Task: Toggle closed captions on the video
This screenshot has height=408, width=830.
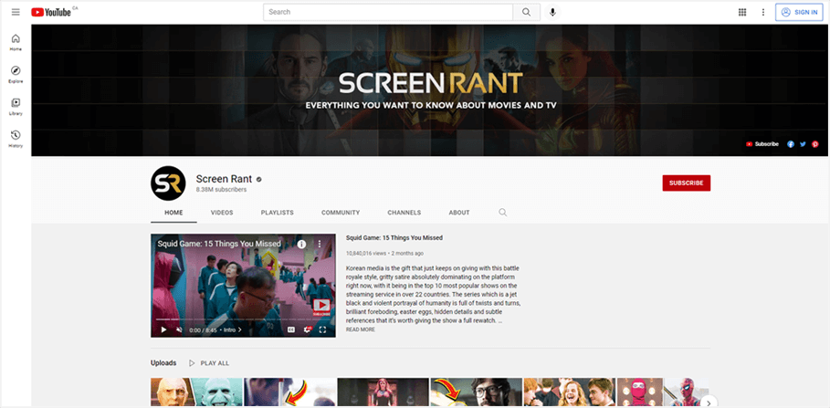Action: coord(290,330)
